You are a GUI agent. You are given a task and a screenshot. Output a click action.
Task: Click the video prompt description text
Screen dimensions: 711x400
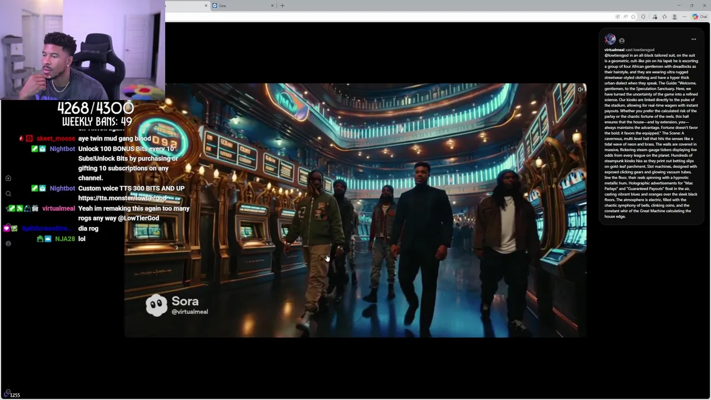coord(651,136)
